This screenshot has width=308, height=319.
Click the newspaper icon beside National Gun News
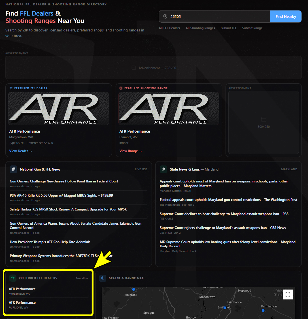tap(13, 169)
